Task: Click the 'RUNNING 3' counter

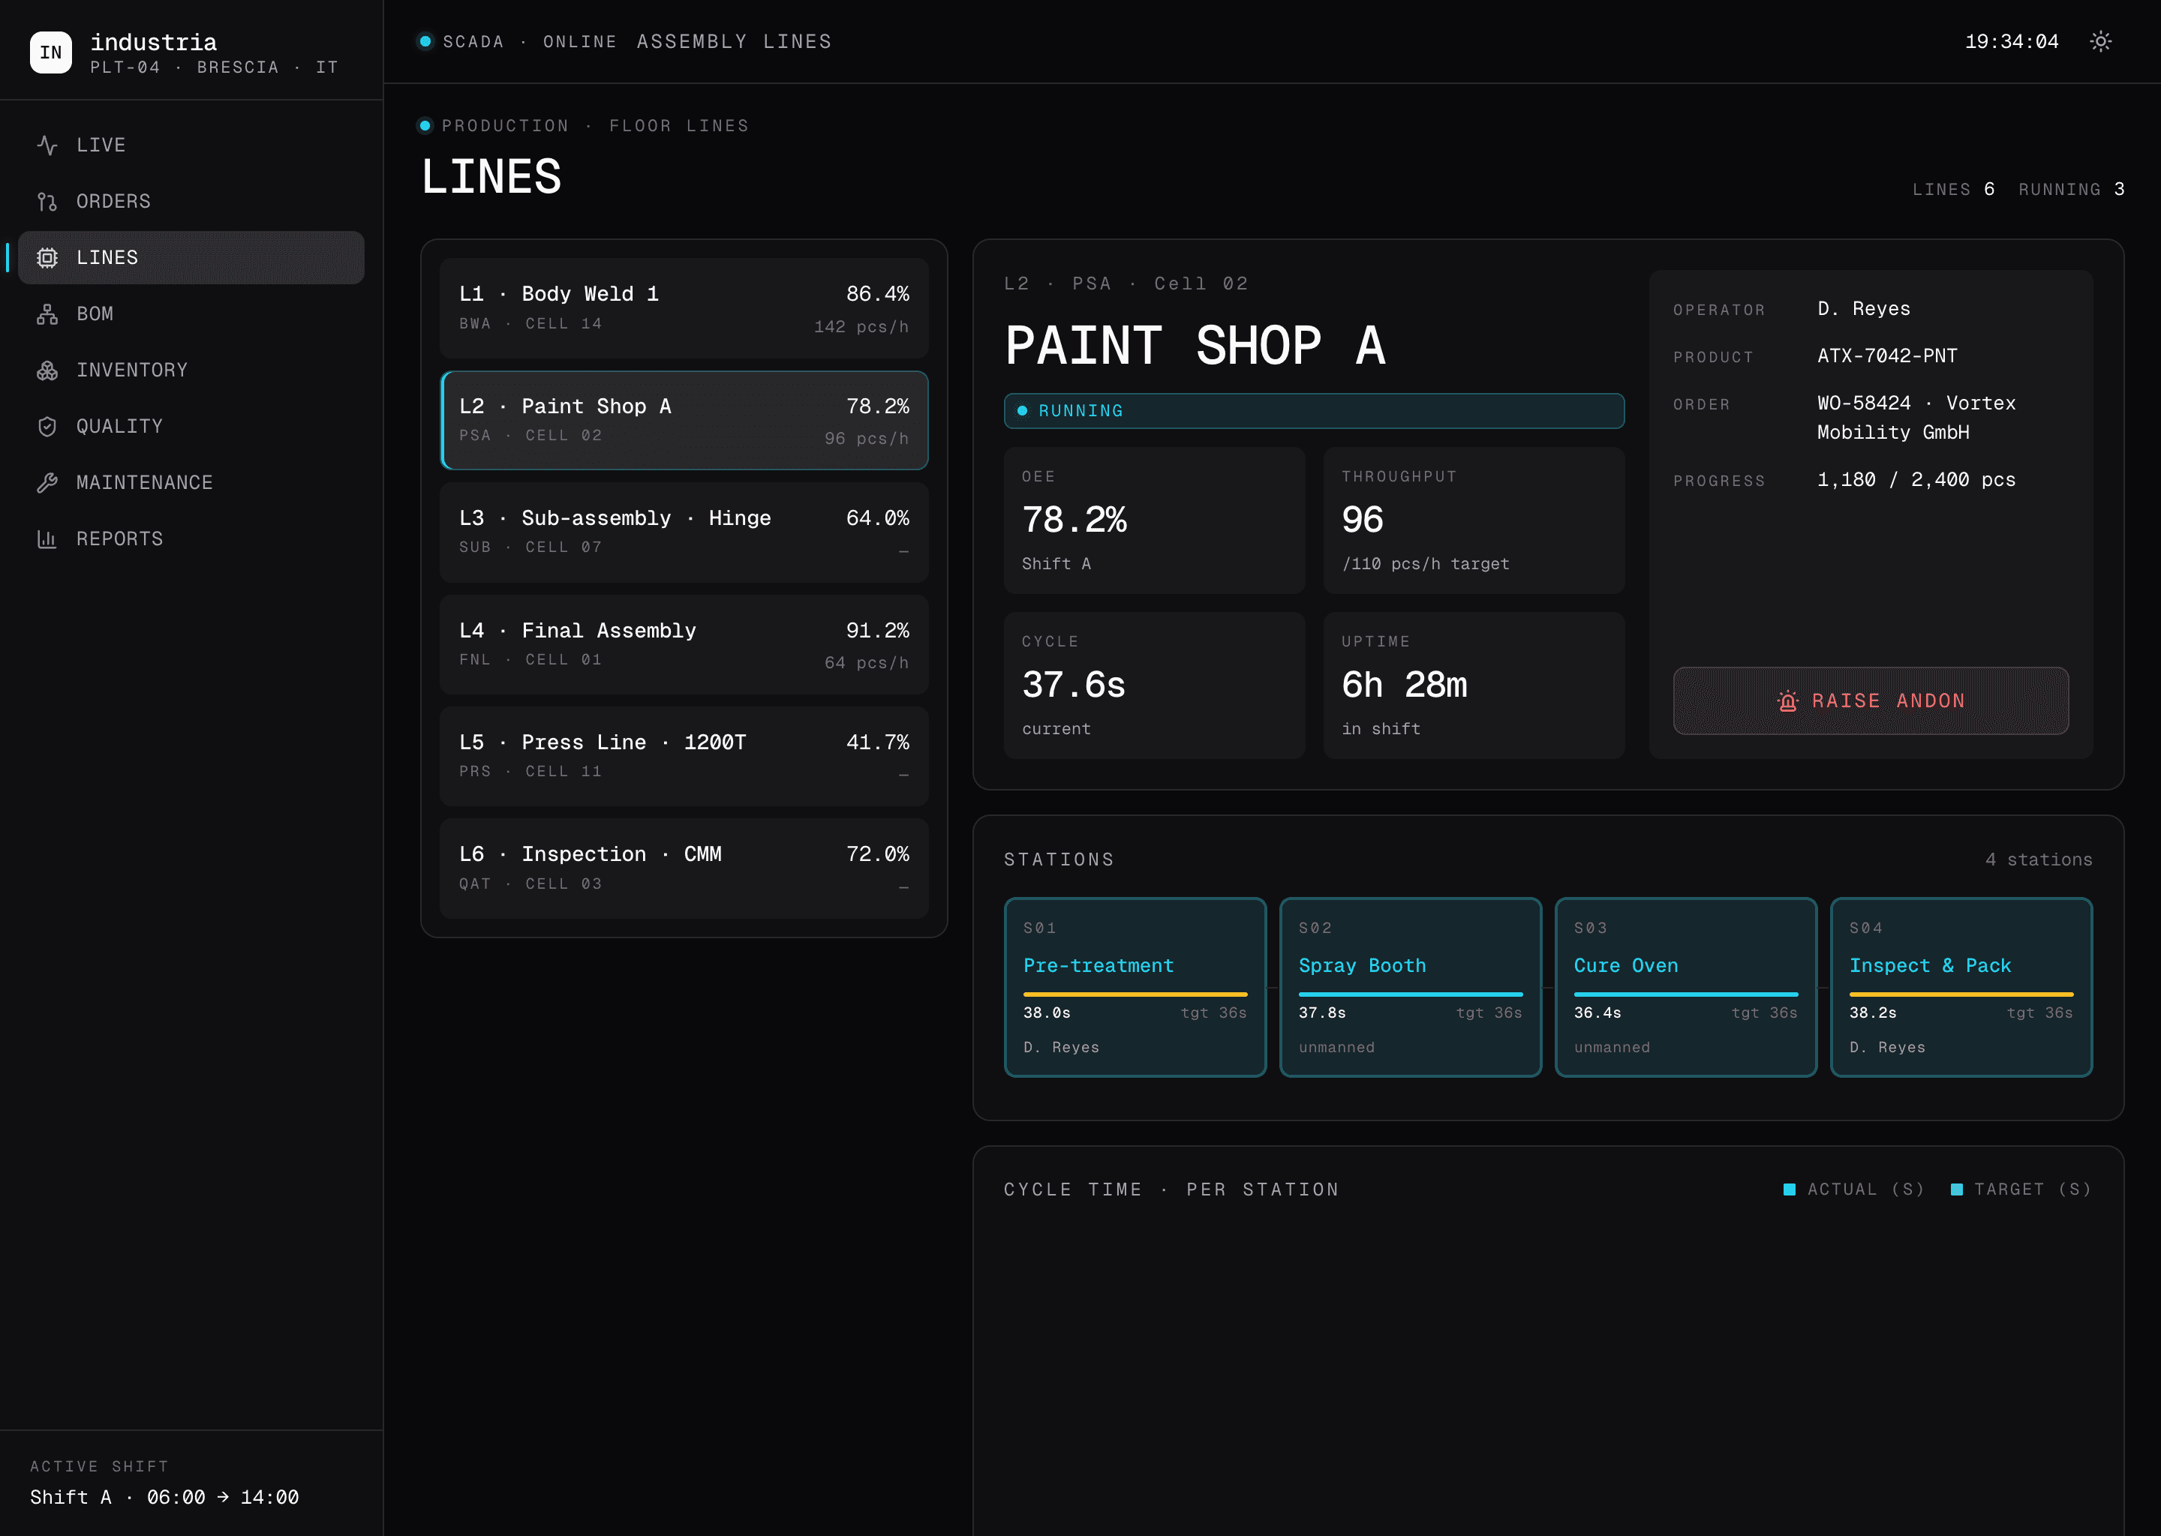Action: 2072,189
